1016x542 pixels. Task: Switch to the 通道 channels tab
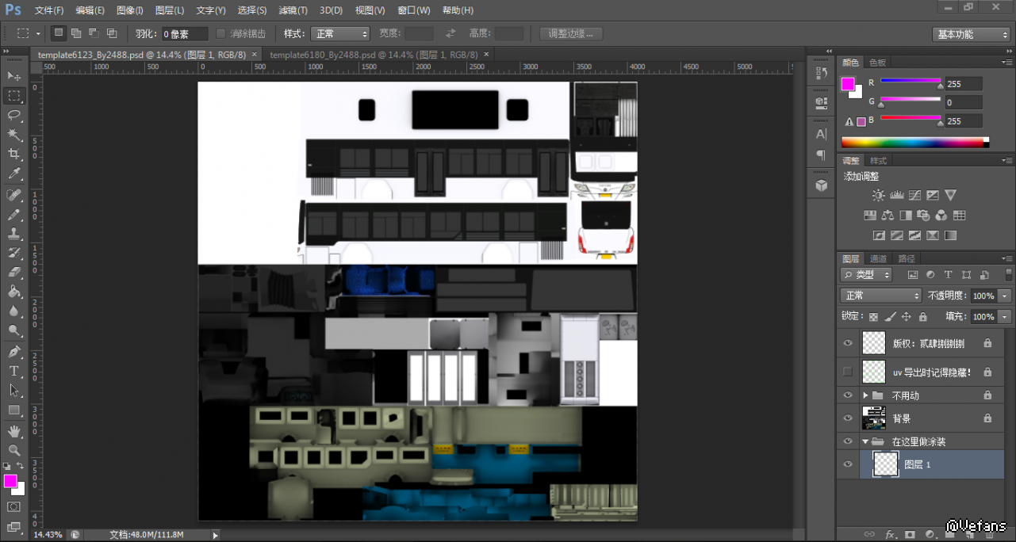(878, 258)
